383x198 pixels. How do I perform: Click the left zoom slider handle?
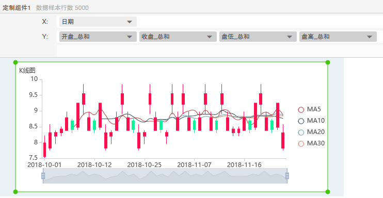tap(43, 176)
